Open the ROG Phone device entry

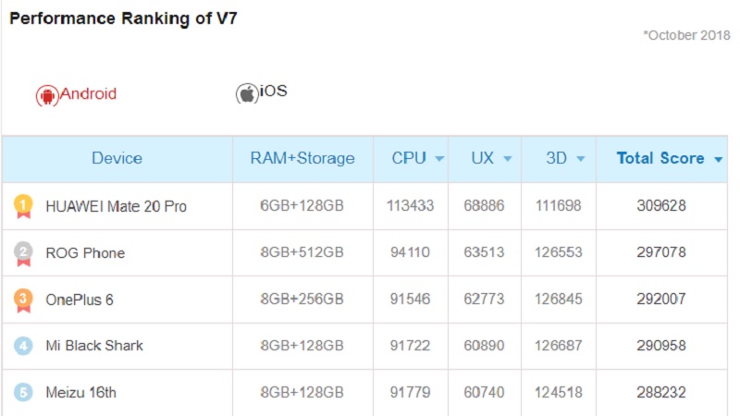coord(85,253)
